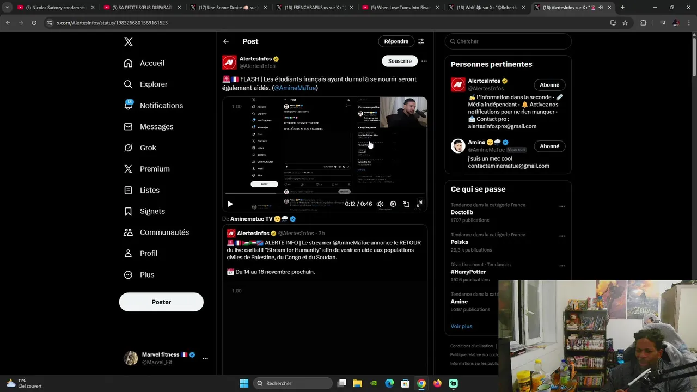
Task: Click the Chercher search field
Action: [x=508, y=41]
